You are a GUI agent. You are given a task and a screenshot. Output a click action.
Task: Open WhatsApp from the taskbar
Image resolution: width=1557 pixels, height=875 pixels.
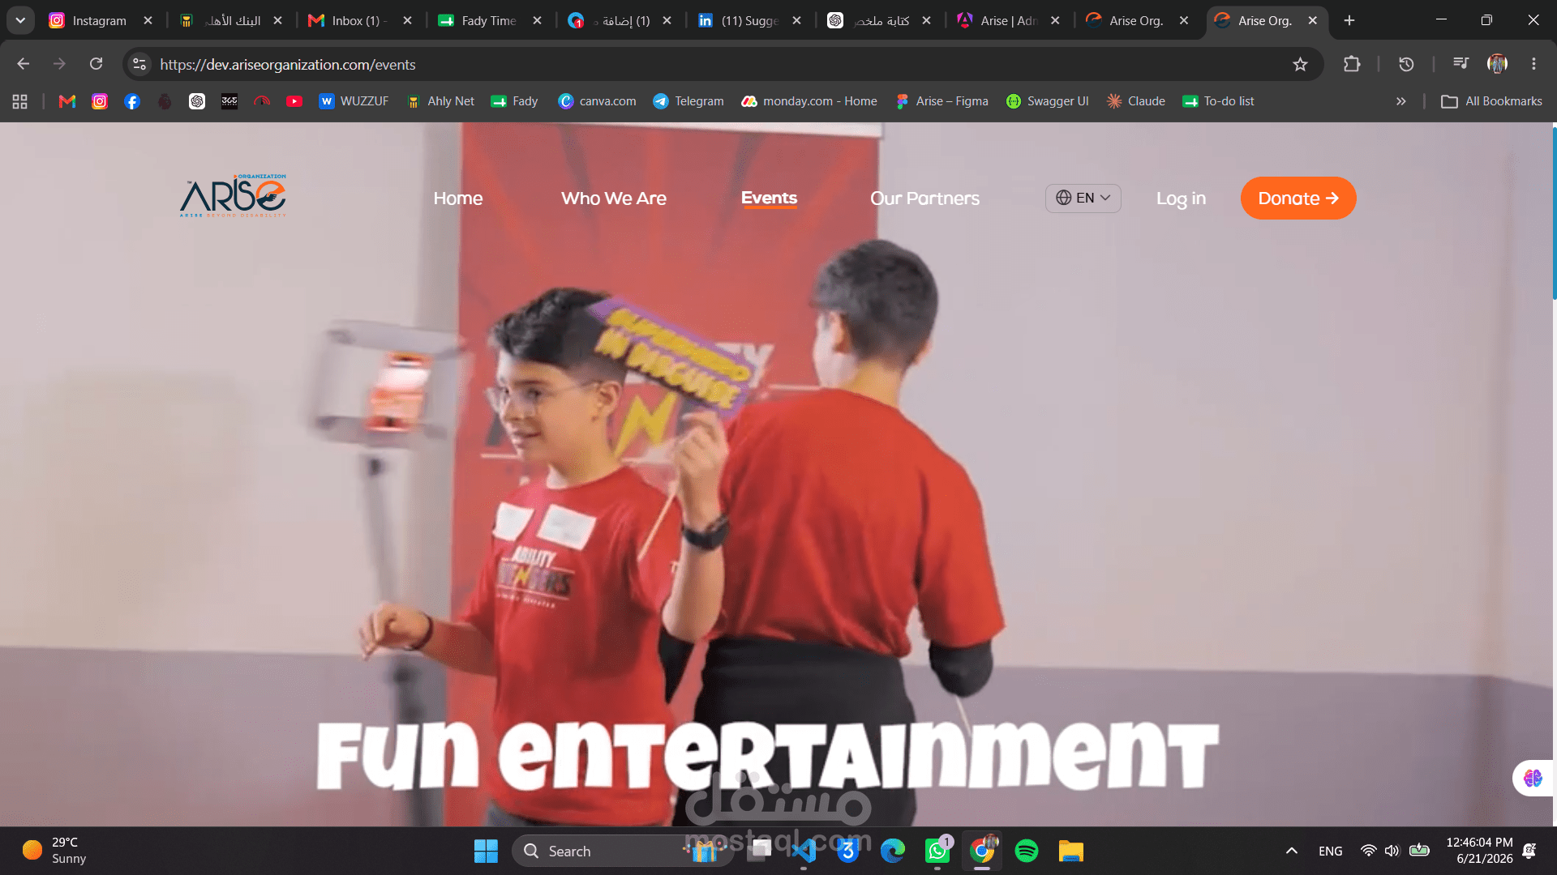[x=937, y=851]
